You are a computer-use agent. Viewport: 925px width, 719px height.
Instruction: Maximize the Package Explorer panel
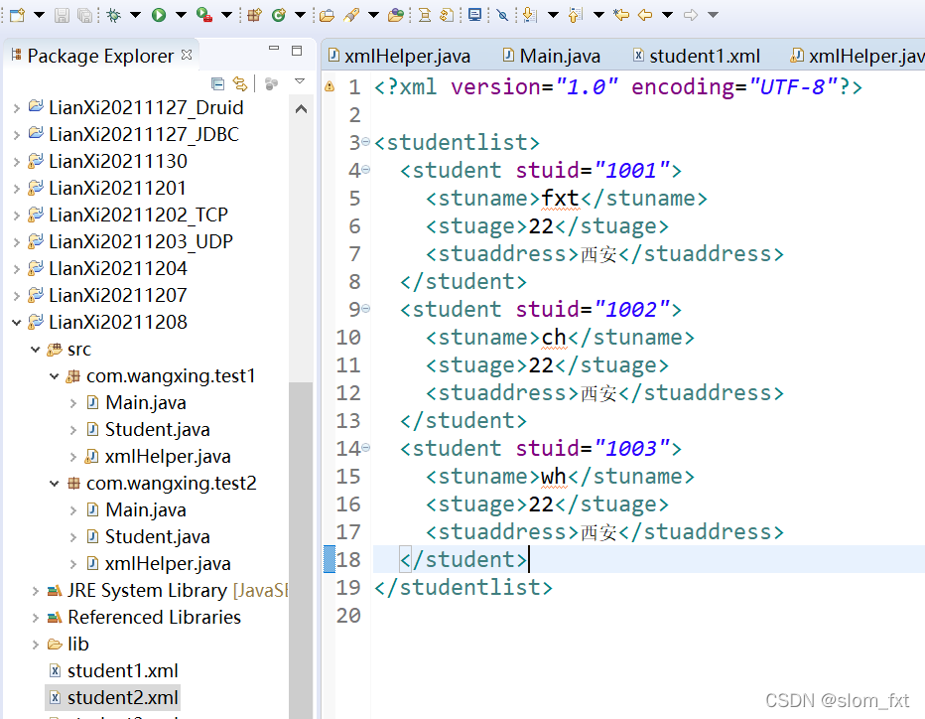pos(297,51)
